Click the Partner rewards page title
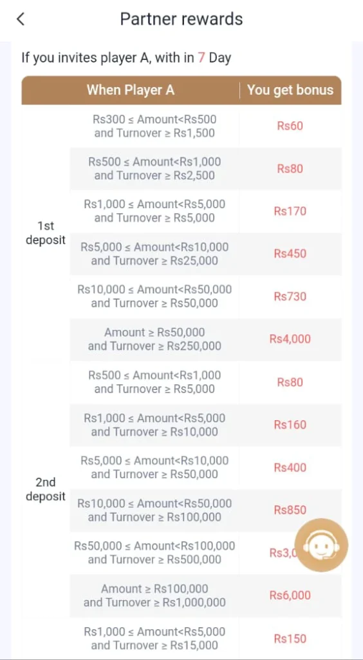 [x=181, y=19]
